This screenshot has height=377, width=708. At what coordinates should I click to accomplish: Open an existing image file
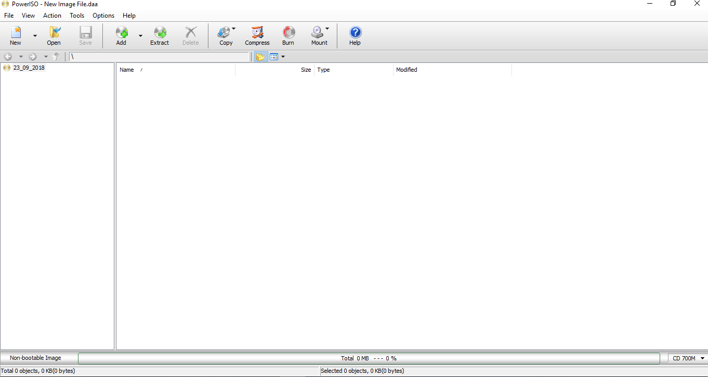coord(54,35)
